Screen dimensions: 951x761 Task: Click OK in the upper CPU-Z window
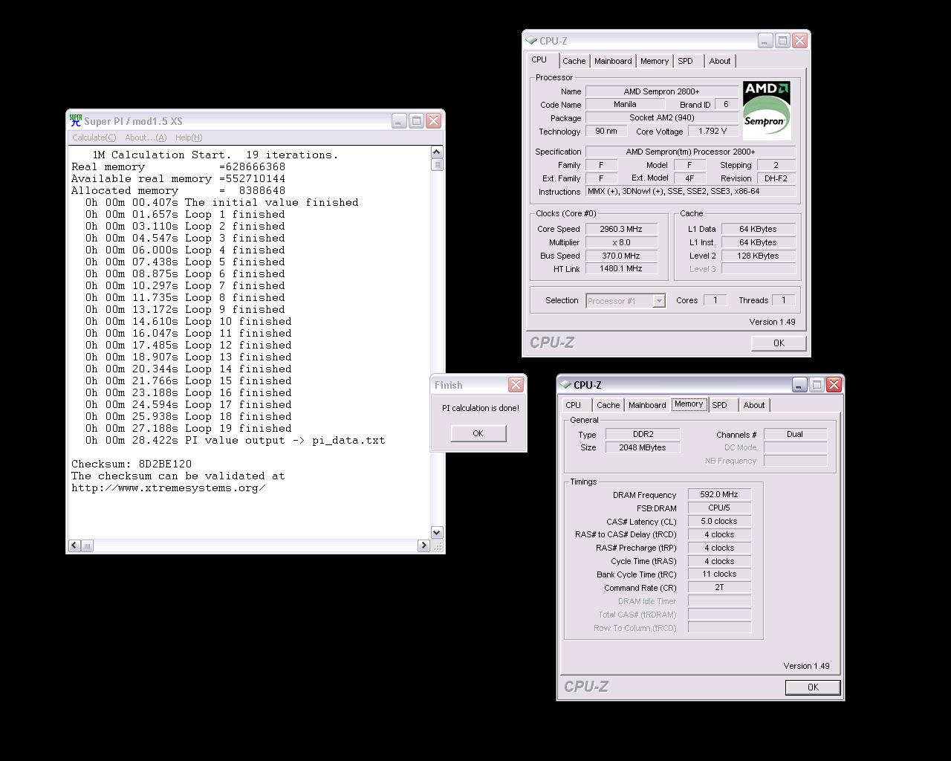coord(779,343)
